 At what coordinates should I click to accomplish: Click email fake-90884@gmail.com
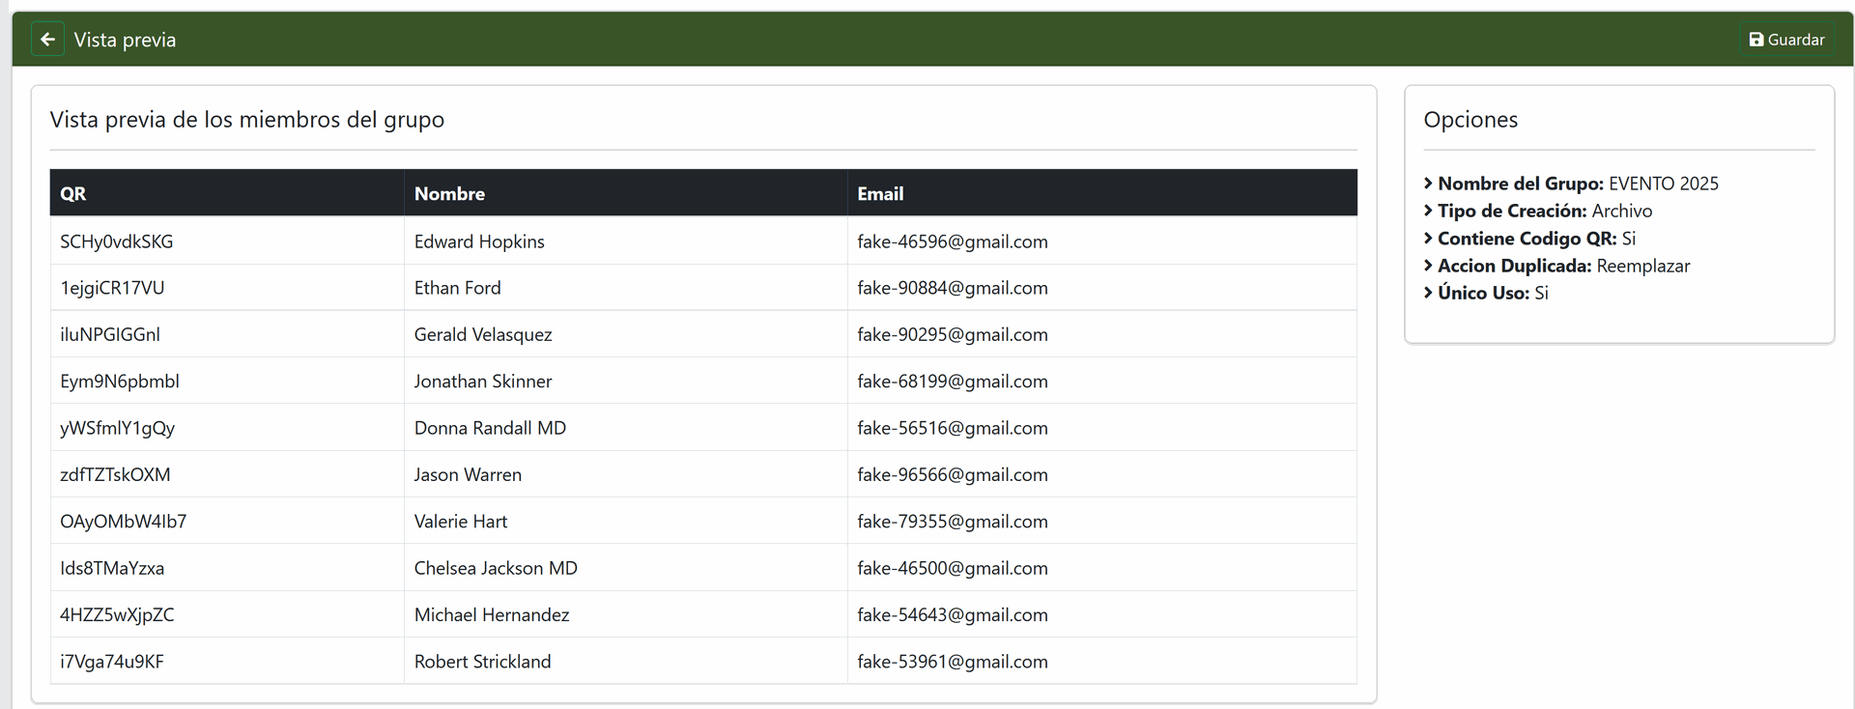(x=952, y=288)
